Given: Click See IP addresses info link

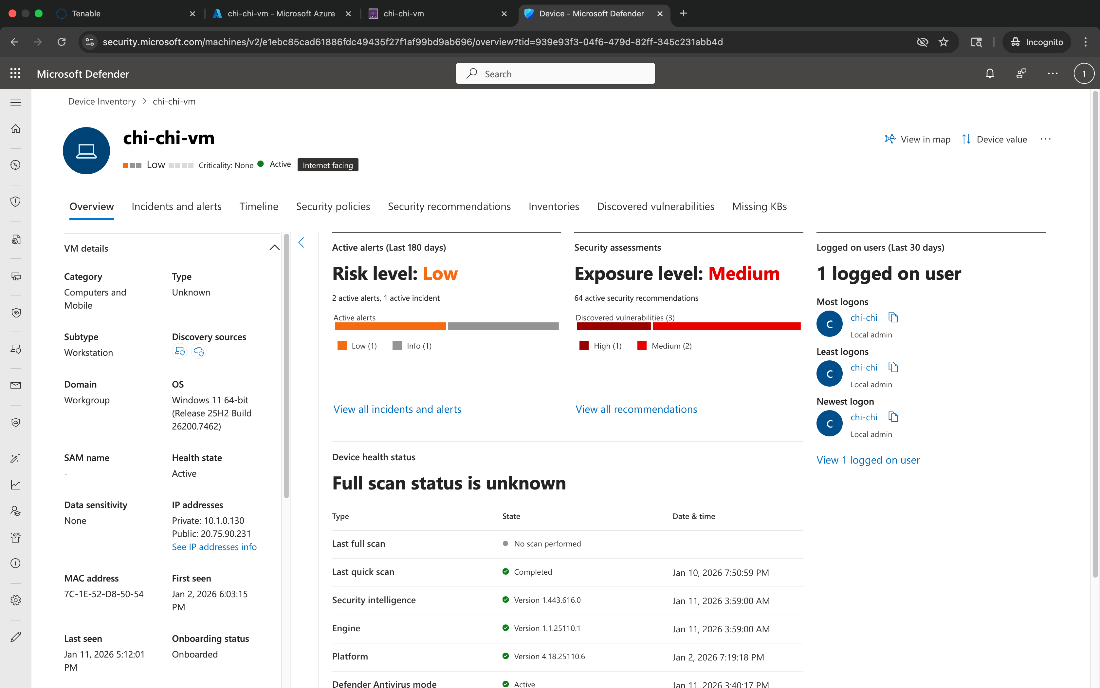Looking at the screenshot, I should click(214, 547).
